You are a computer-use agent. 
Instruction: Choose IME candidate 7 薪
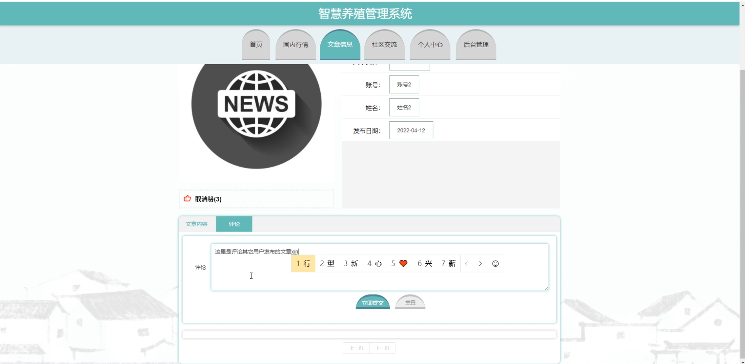click(449, 264)
